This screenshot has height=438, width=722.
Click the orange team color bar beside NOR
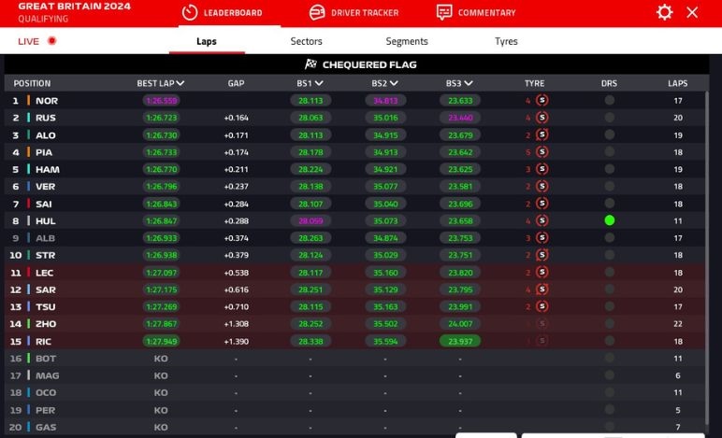(x=29, y=101)
